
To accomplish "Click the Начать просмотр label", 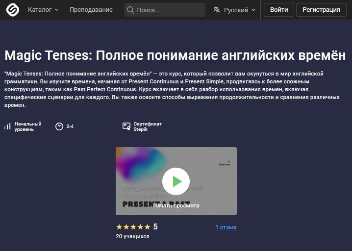I will (176, 205).
